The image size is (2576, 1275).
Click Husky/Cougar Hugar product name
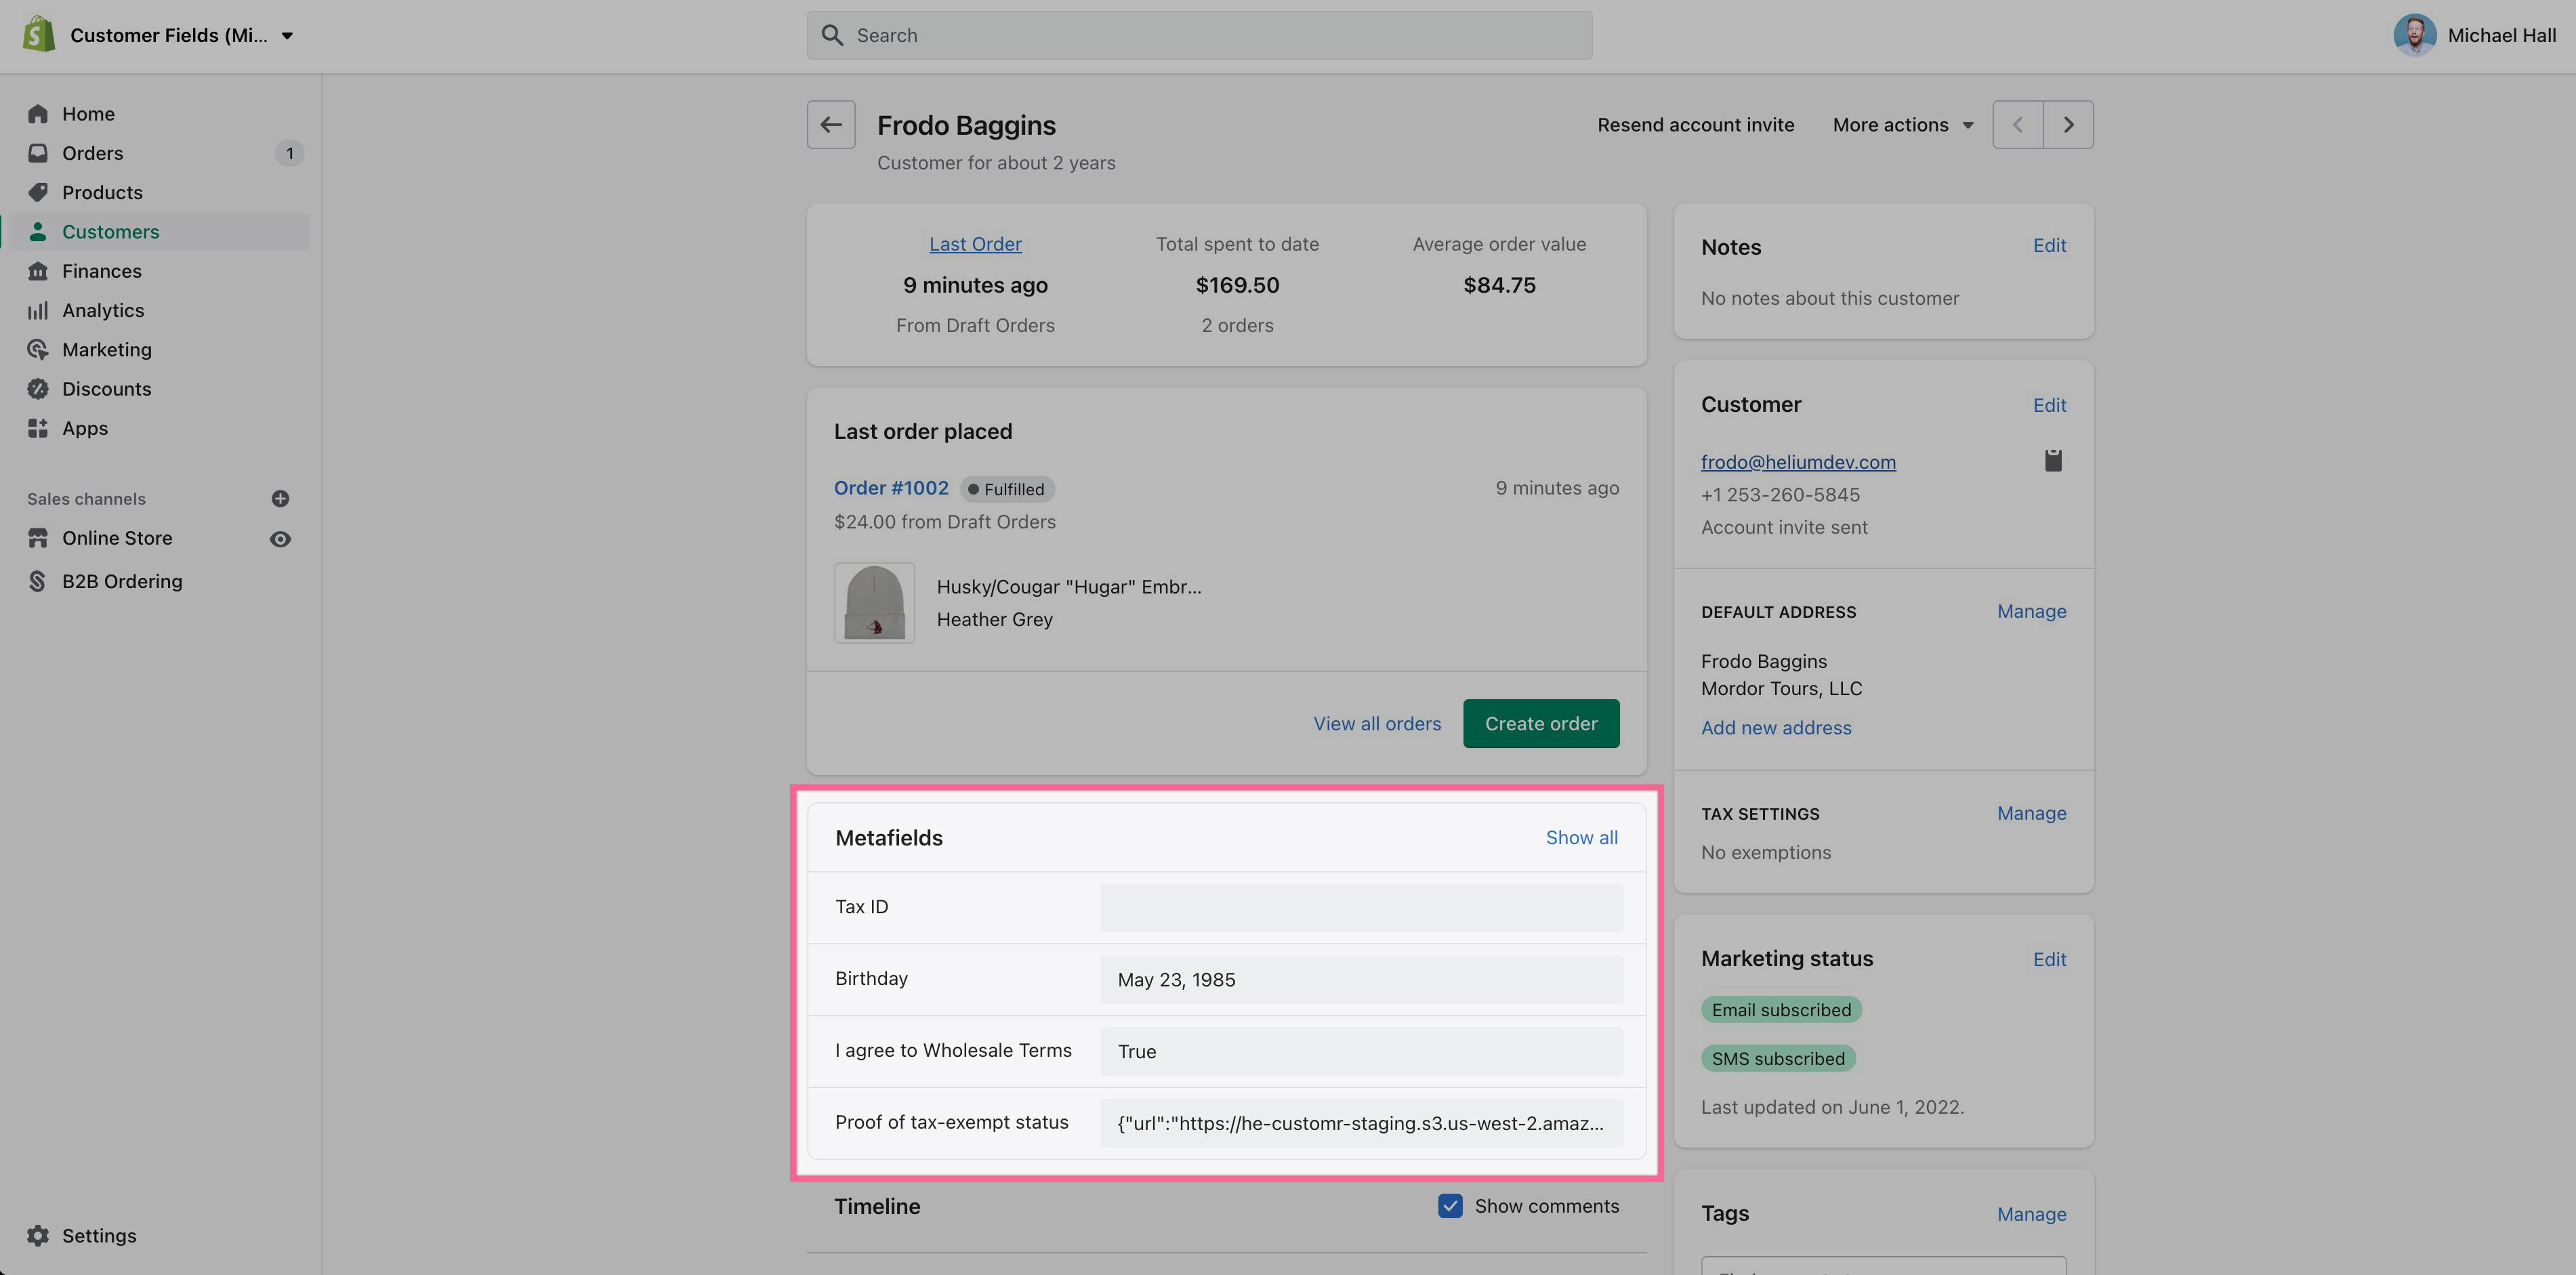coord(1069,587)
